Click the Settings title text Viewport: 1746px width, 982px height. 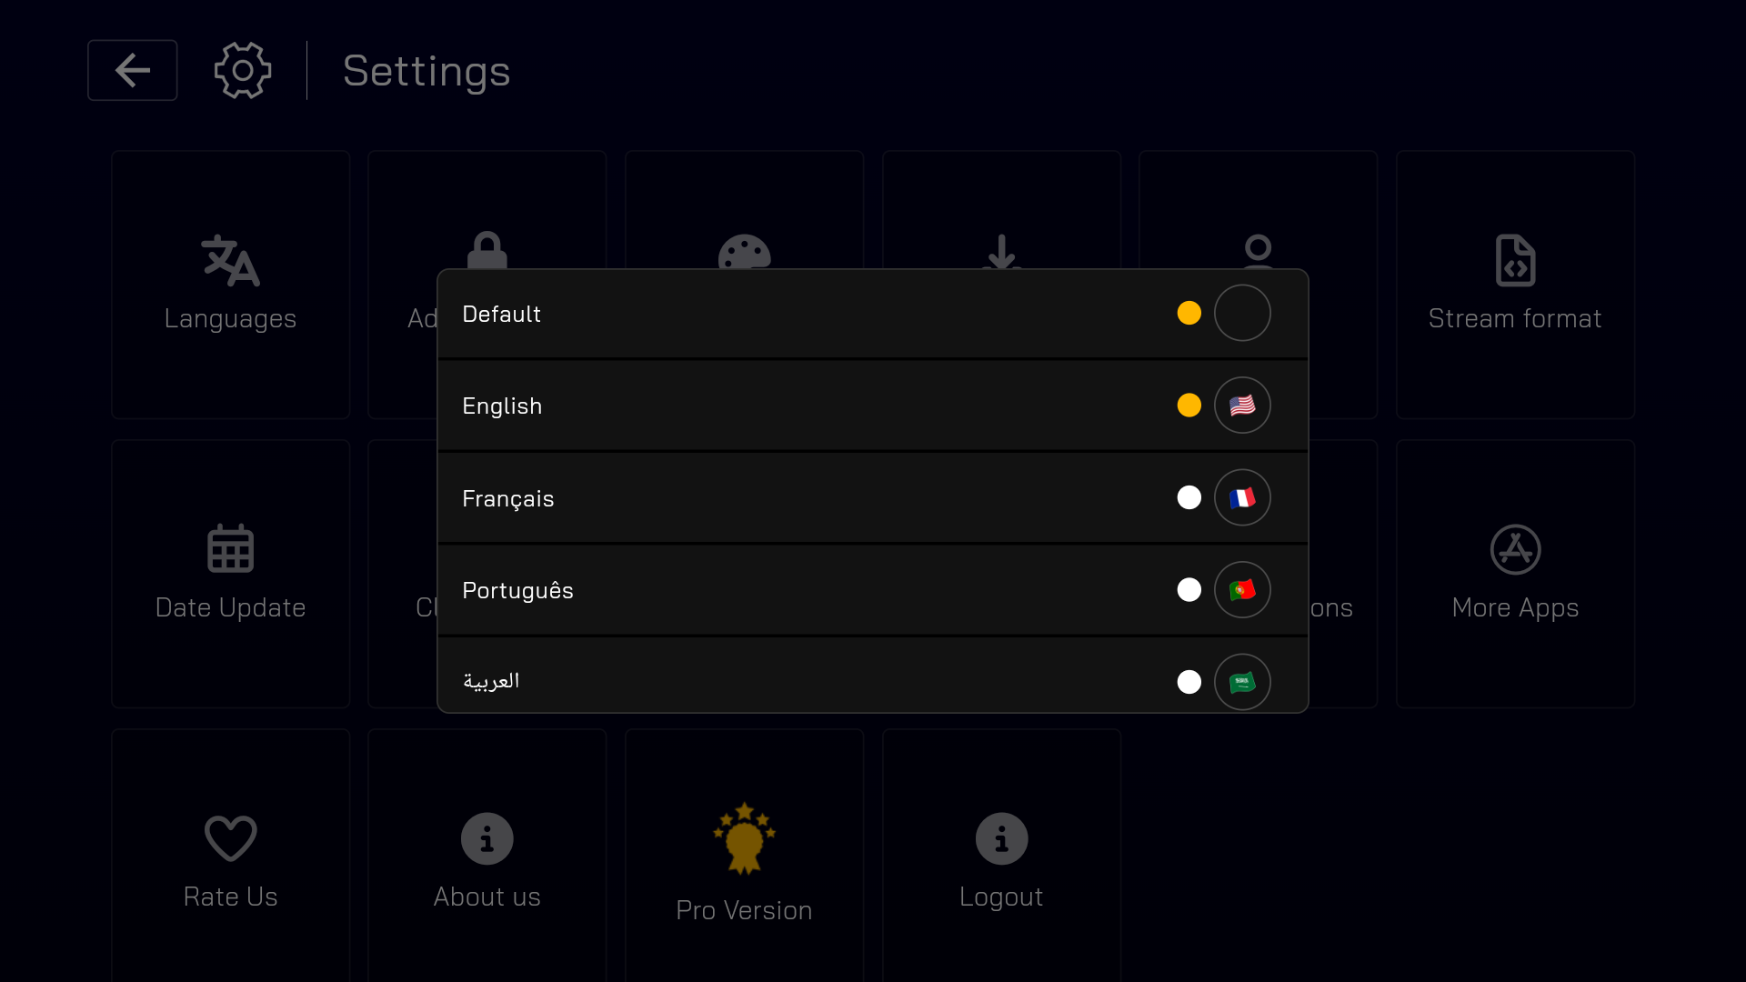(x=426, y=71)
